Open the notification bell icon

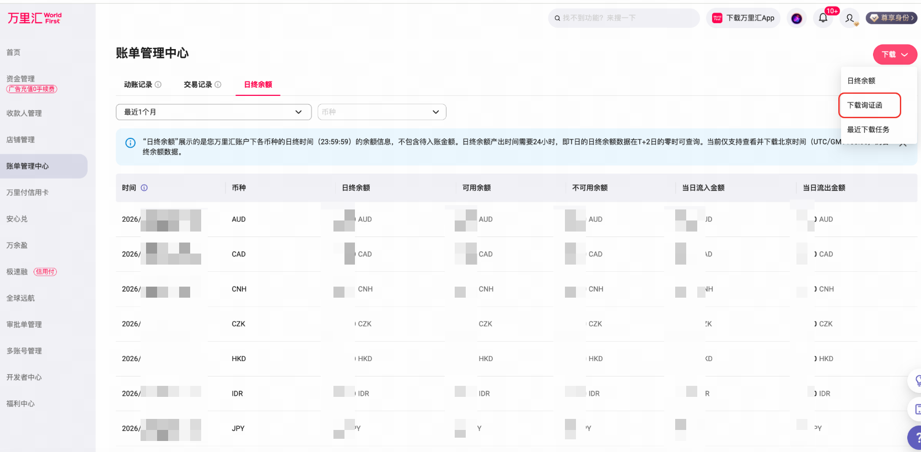(823, 18)
